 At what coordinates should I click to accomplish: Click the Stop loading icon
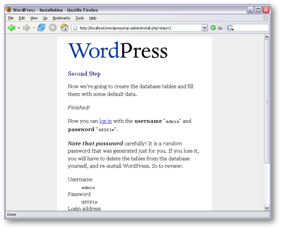52,28
